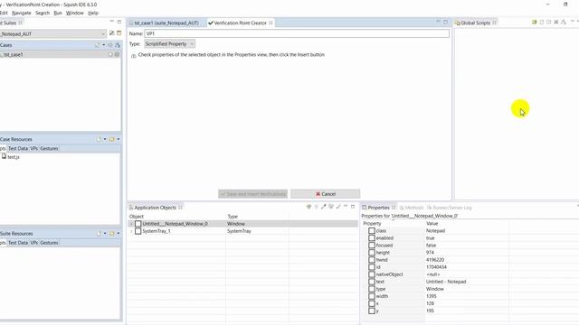Click the icon right of the suite pencil icon
This screenshot has width=579, height=325.
pyautogui.click(x=119, y=33)
